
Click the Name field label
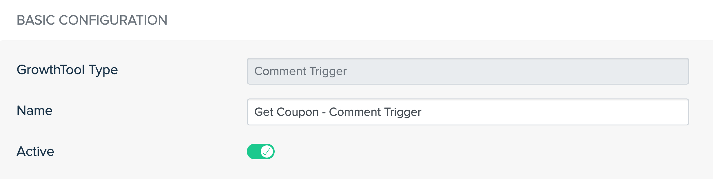click(34, 111)
